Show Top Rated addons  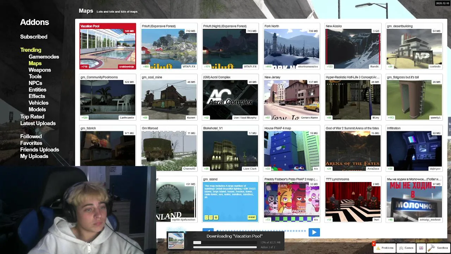coord(32,117)
